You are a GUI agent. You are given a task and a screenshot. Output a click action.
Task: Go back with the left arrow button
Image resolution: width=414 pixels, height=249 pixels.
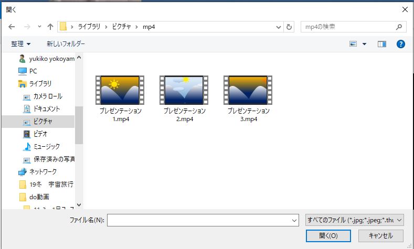[x=12, y=27]
